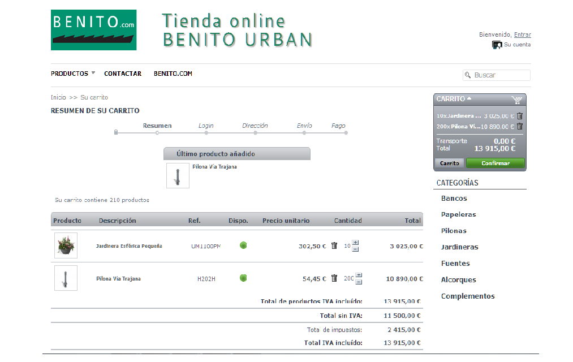Click Pilona Vía Trajana under last added

click(214, 166)
